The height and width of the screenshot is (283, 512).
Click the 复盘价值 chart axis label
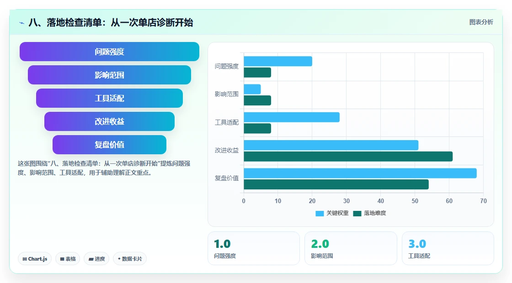[x=227, y=178]
